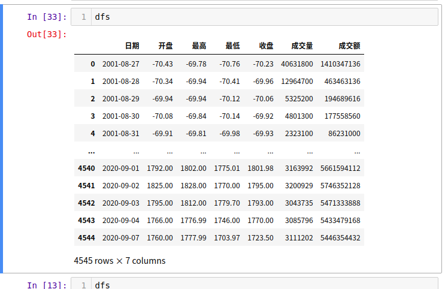445x289 pixels.
Task: Click the blue selected-cell bar at left edge
Action: [1, 139]
